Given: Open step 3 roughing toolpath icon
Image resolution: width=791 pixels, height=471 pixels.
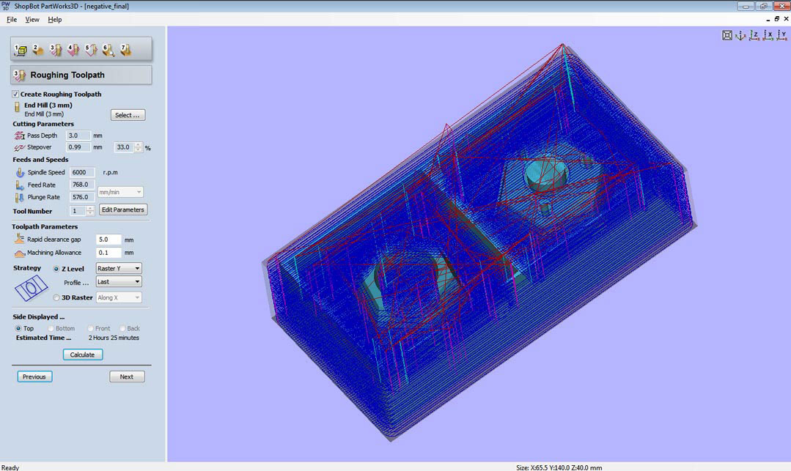Looking at the screenshot, I should [x=56, y=49].
